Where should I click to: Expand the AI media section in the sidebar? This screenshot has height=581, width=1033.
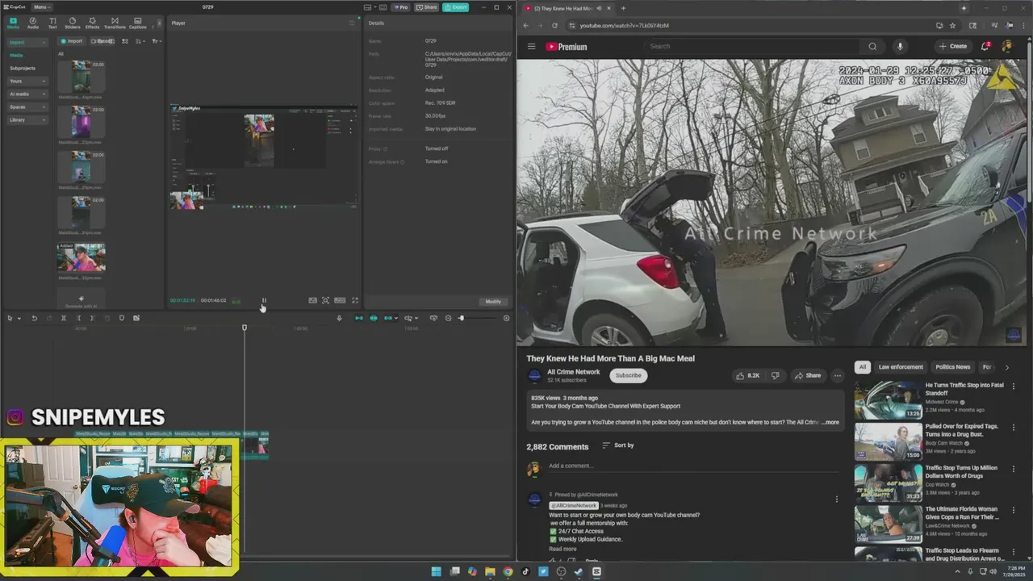coord(27,94)
